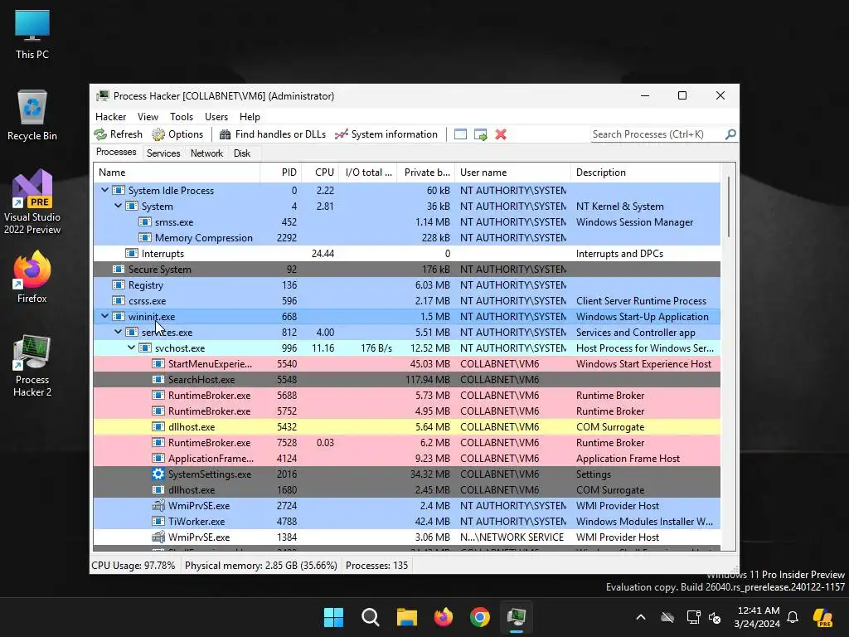The width and height of the screenshot is (849, 637).
Task: Sort by the CPU column header
Action: pos(320,173)
